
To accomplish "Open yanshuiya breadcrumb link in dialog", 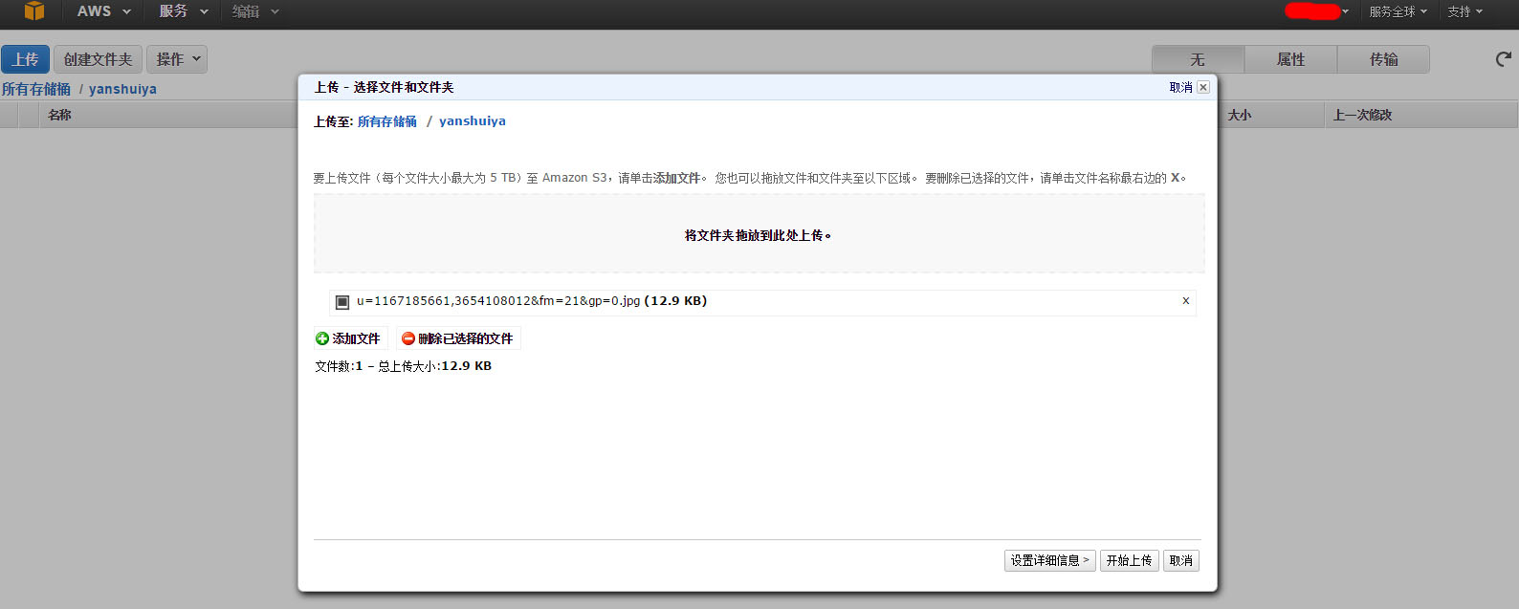I will coord(473,121).
